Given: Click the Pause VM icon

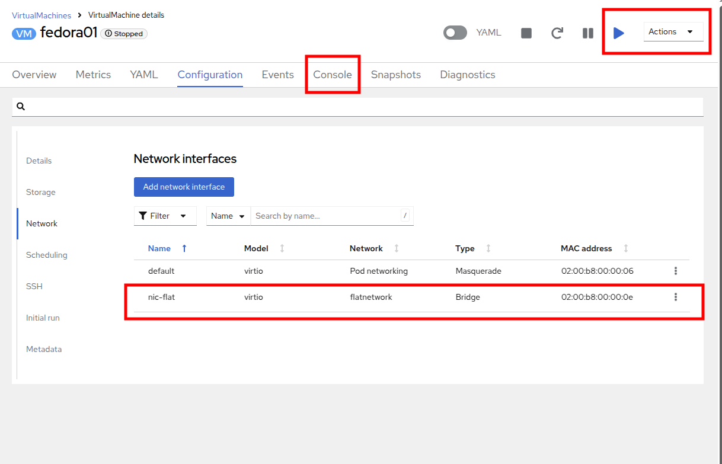Looking at the screenshot, I should tap(587, 33).
